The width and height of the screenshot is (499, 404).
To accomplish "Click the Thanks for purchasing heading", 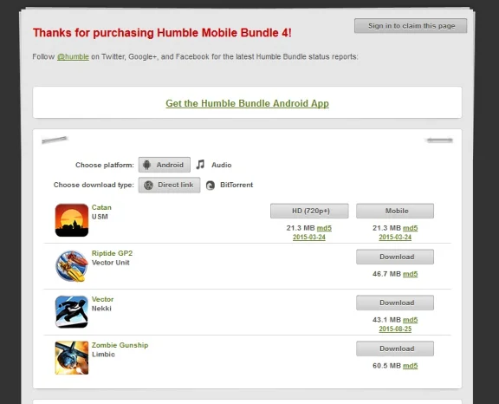I will pyautogui.click(x=162, y=33).
